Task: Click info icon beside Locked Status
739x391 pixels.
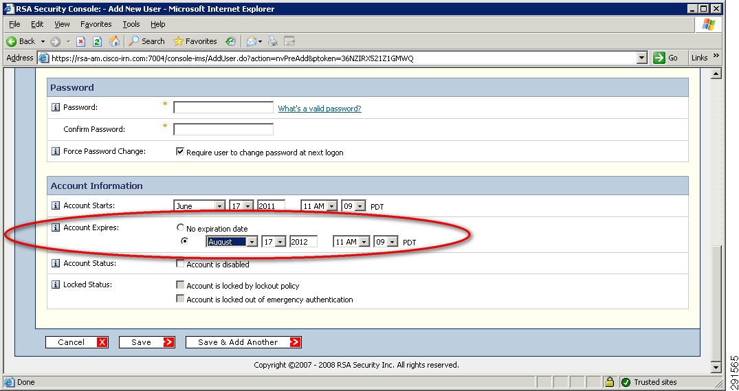Action: (x=56, y=285)
